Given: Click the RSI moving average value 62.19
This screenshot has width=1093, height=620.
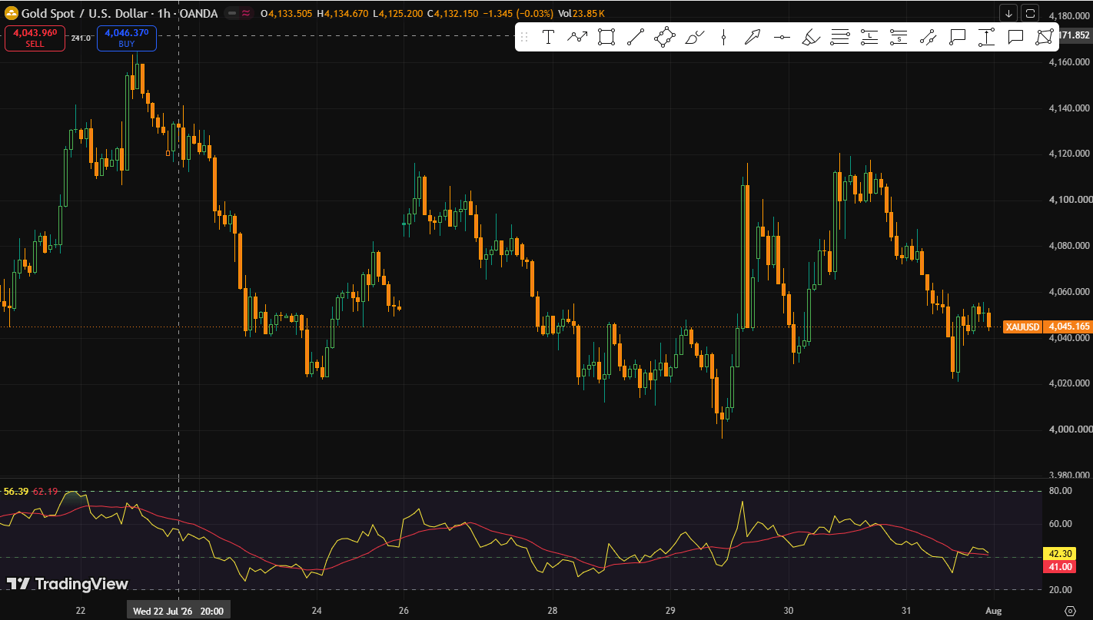Looking at the screenshot, I should click(x=45, y=492).
